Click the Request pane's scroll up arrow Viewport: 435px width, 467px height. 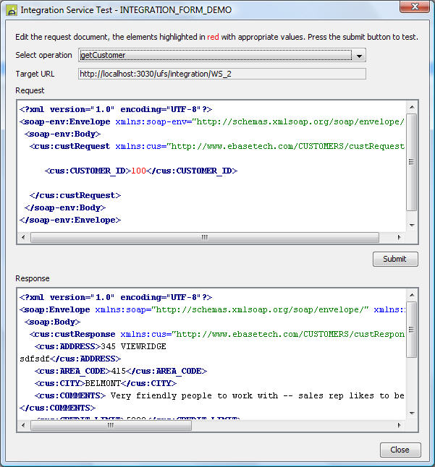tap(412, 107)
